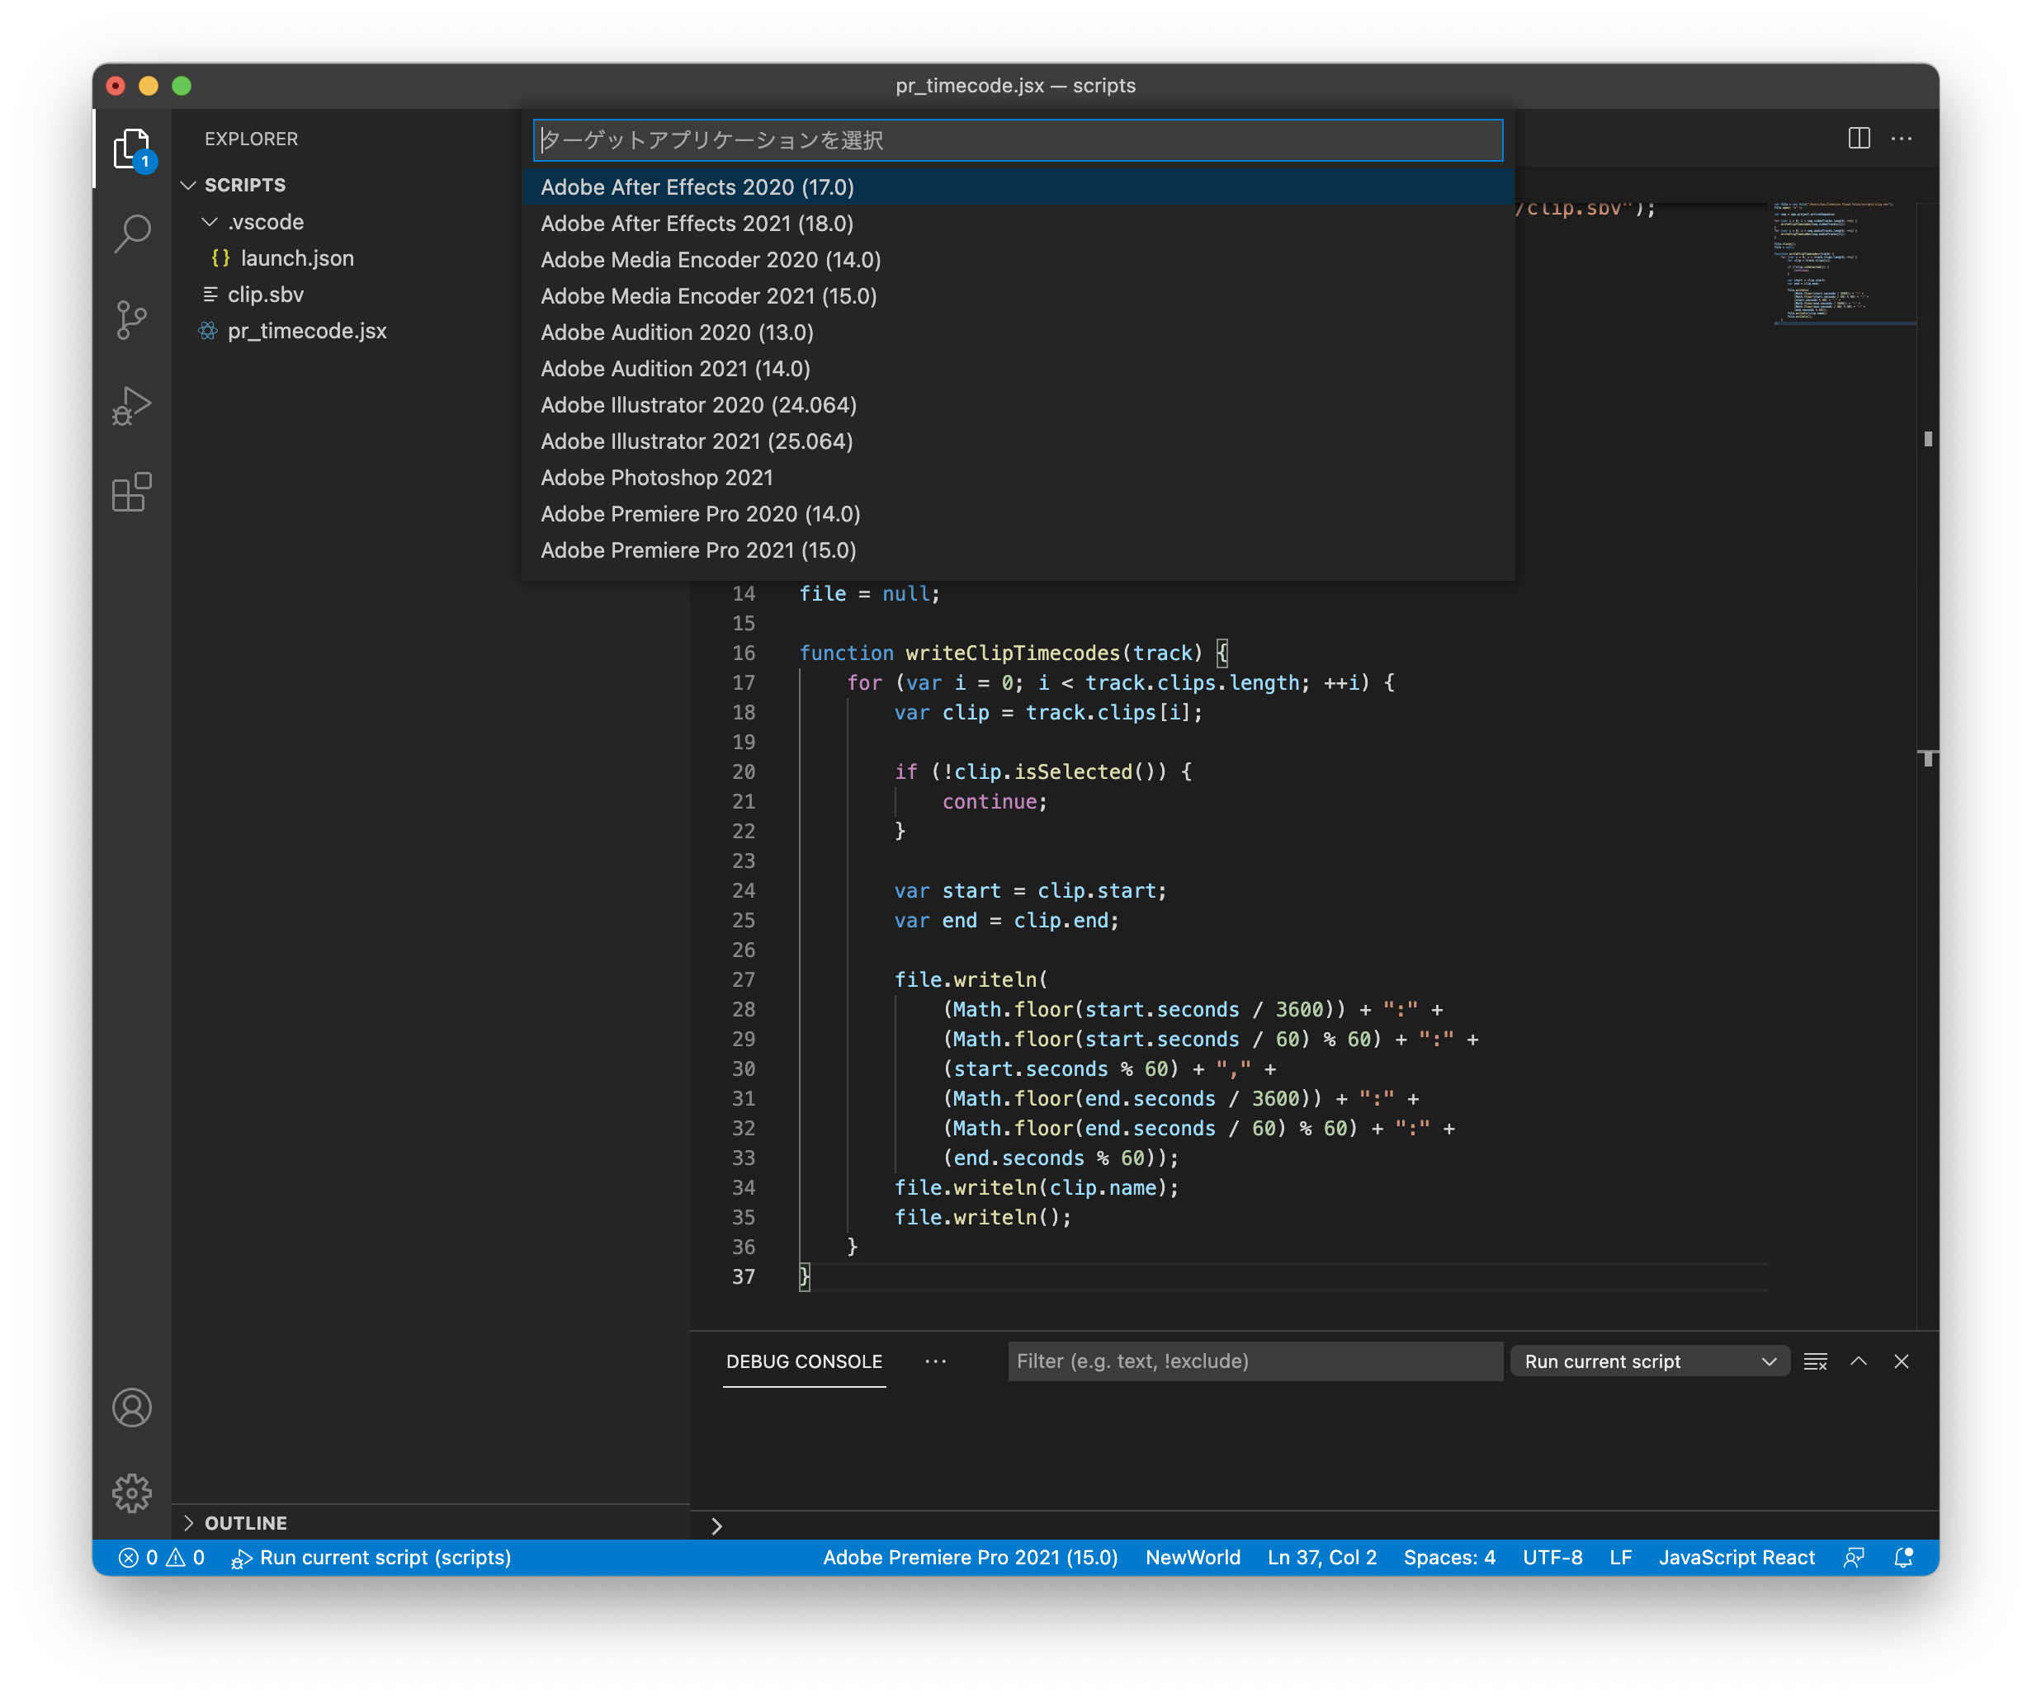
Task: Split the editor to the right
Action: [x=1858, y=139]
